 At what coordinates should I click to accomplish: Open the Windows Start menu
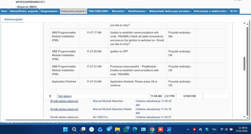[66, 129]
